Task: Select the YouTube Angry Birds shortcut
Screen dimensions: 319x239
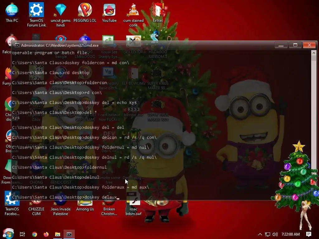Action: click(109, 12)
